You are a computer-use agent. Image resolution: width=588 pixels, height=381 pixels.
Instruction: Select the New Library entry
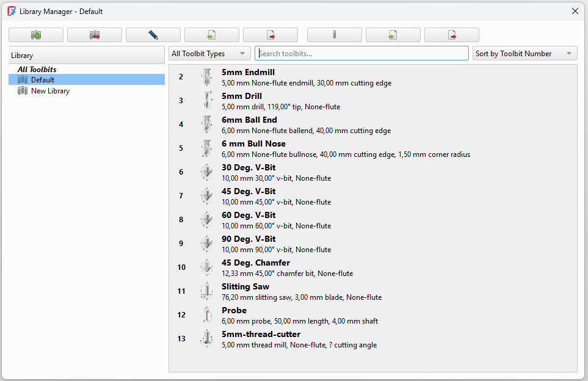click(x=50, y=91)
